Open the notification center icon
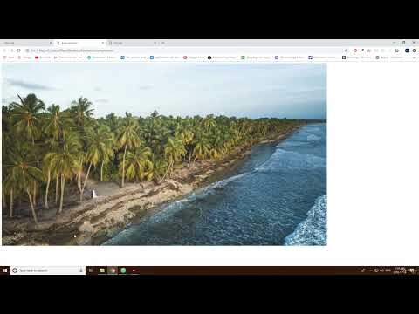The height and width of the screenshot is (314, 419). pyautogui.click(x=412, y=270)
